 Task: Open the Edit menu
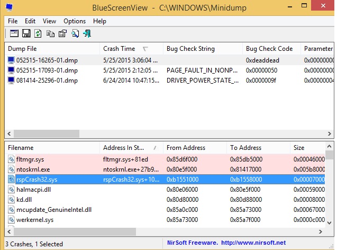30,21
